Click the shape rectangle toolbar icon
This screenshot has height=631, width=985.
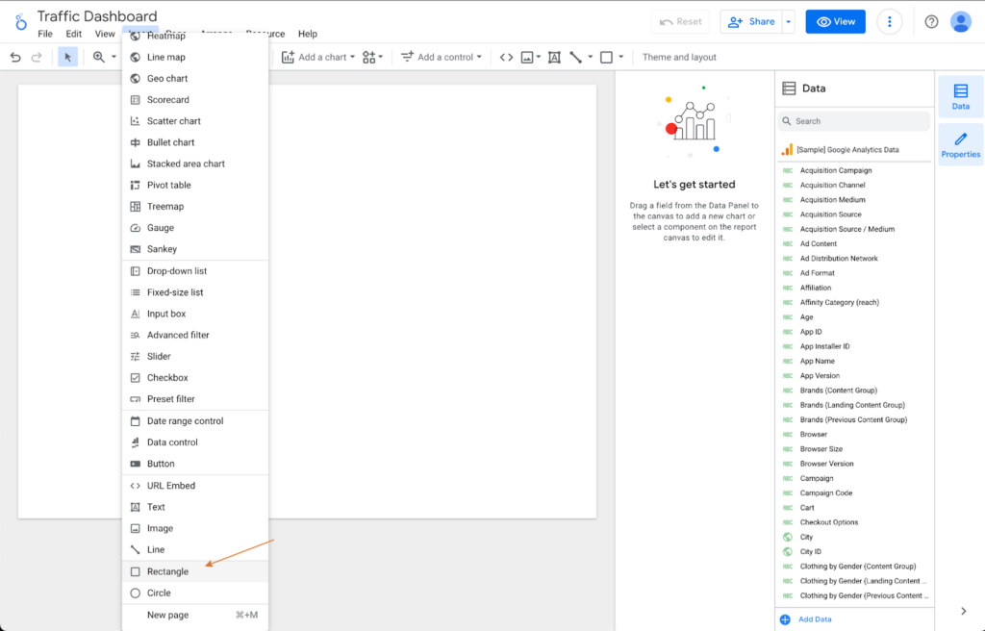click(606, 57)
